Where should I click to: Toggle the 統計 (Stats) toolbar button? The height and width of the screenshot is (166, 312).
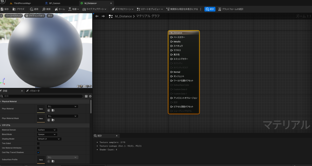pyautogui.click(x=210, y=9)
